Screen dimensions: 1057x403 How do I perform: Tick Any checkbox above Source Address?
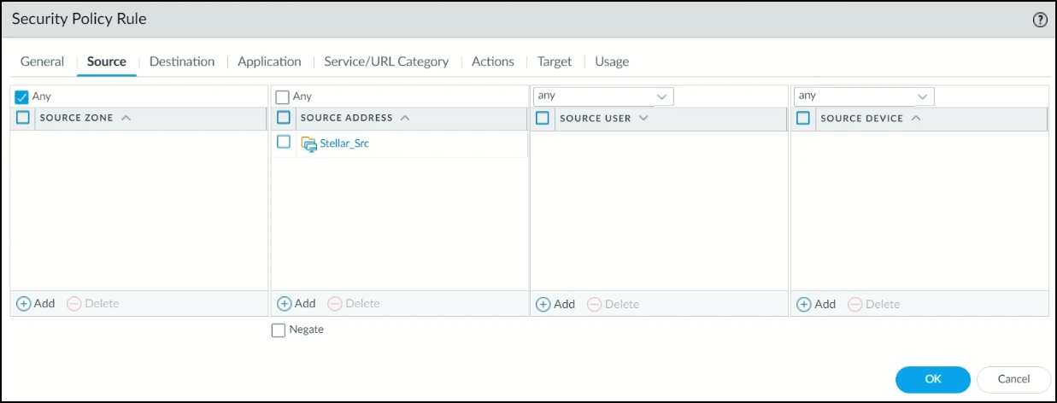click(283, 96)
